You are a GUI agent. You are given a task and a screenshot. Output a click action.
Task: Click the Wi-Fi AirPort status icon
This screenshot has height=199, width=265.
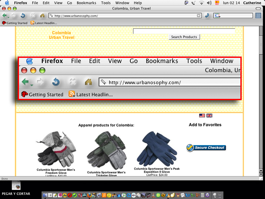201,3
